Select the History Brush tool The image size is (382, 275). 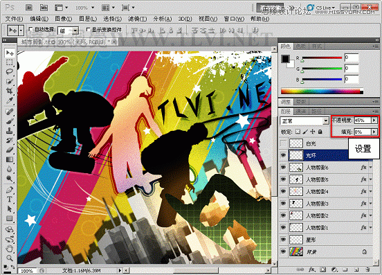(10, 140)
